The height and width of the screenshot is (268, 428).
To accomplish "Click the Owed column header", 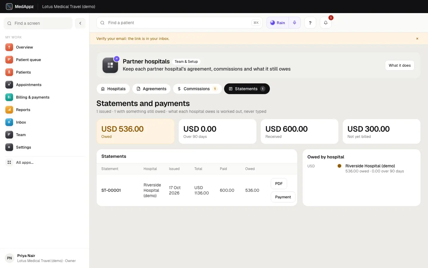I will (250, 169).
